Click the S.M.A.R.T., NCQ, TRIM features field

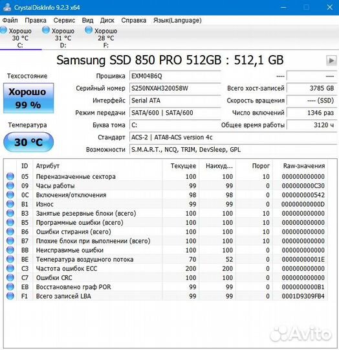point(233,149)
